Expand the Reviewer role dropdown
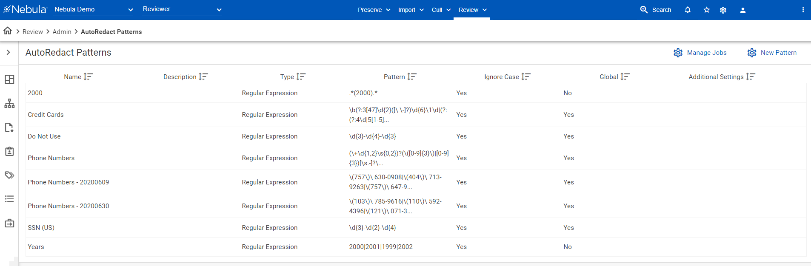Image resolution: width=811 pixels, height=266 pixels. (x=182, y=9)
